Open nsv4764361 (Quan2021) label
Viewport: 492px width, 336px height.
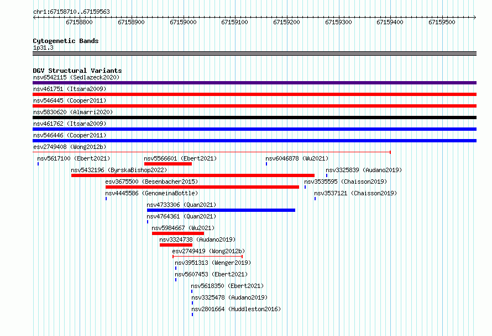[x=181, y=216]
